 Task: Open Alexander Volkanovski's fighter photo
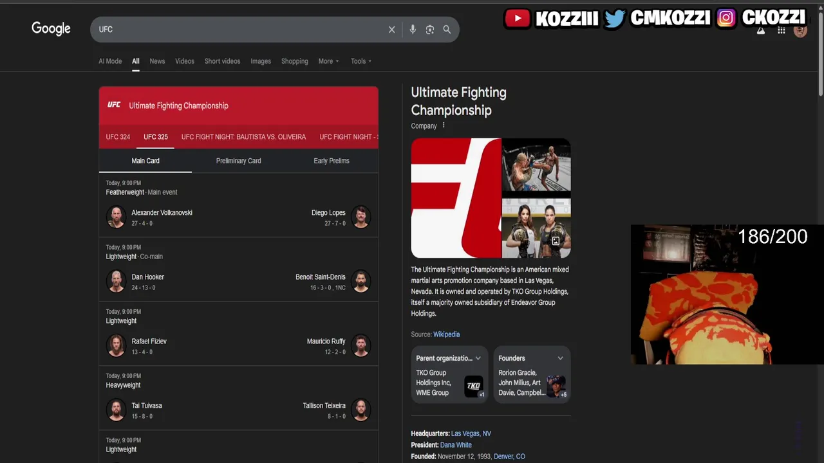(116, 217)
